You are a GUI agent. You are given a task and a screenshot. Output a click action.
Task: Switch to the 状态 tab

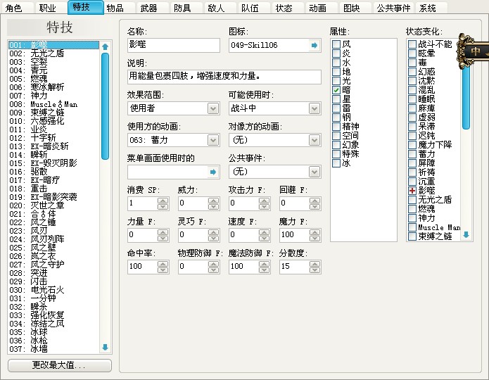(x=286, y=8)
